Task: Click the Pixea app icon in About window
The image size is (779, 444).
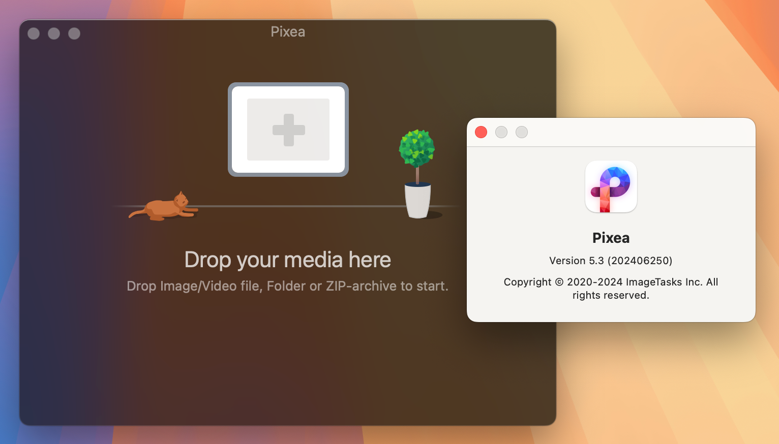Action: (611, 186)
